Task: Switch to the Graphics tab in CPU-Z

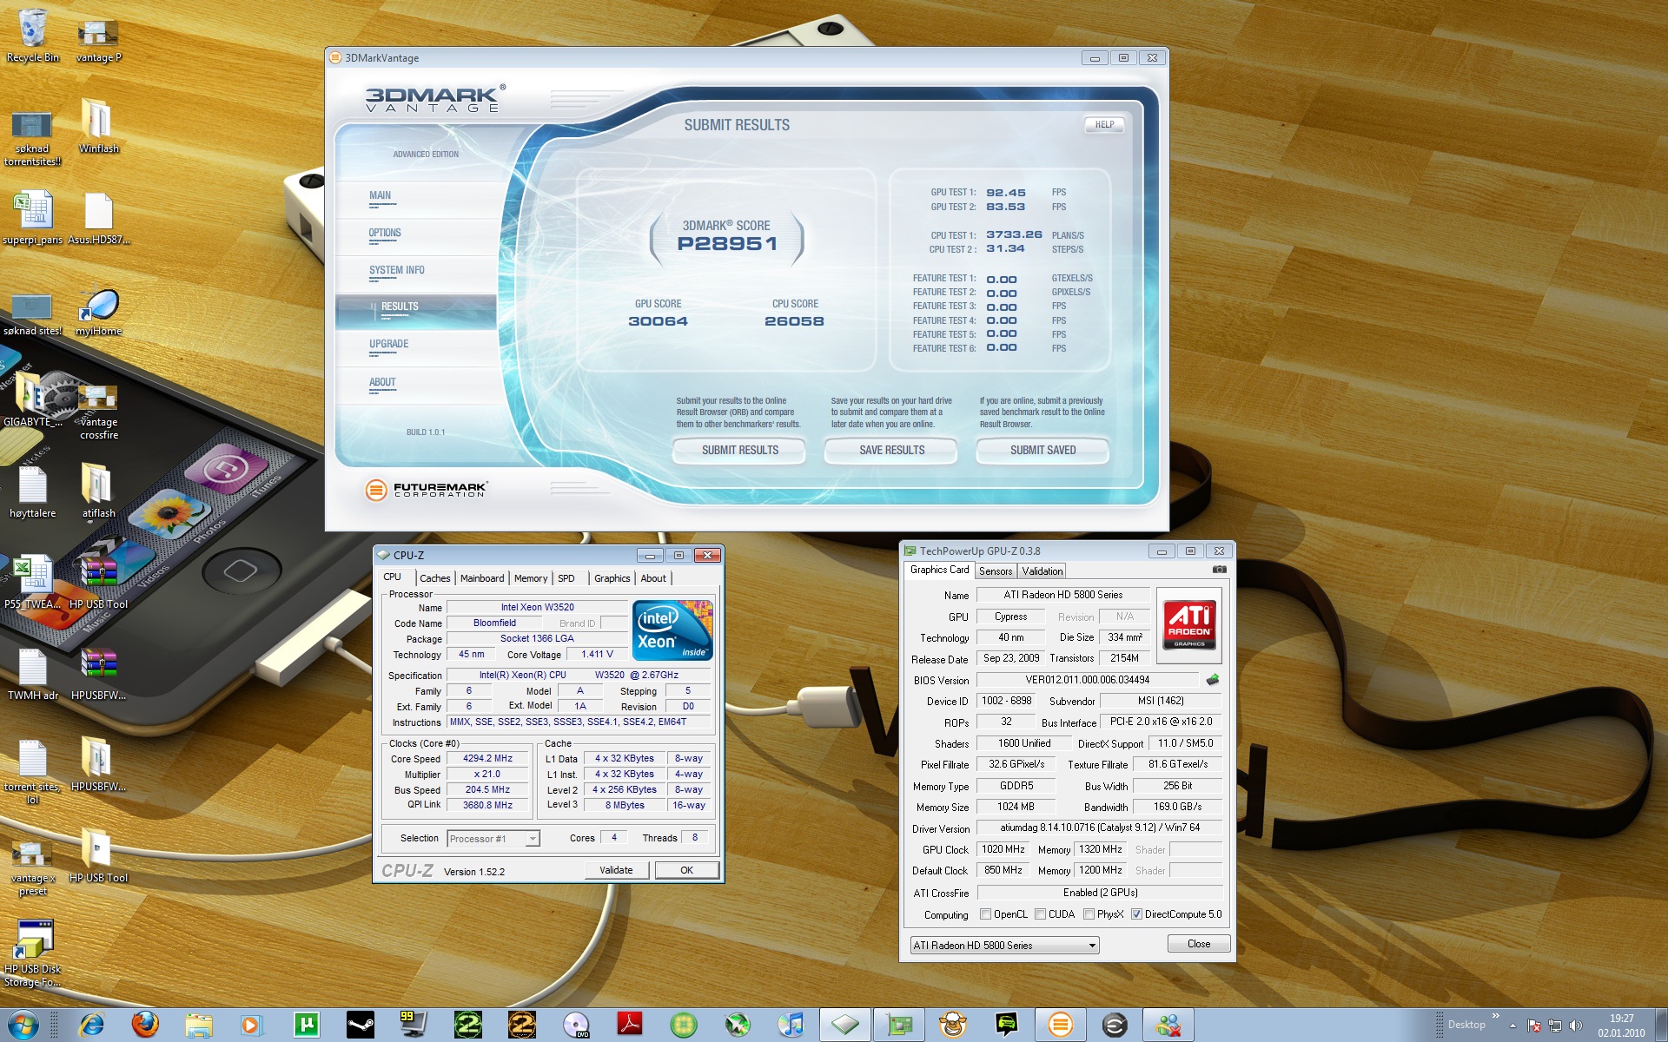Action: point(612,578)
